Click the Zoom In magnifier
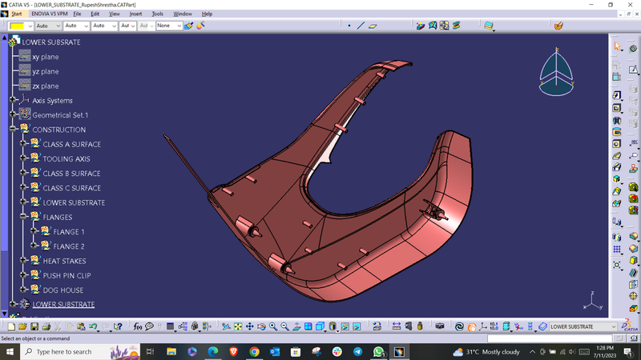The height and width of the screenshot is (360, 641). tap(273, 326)
